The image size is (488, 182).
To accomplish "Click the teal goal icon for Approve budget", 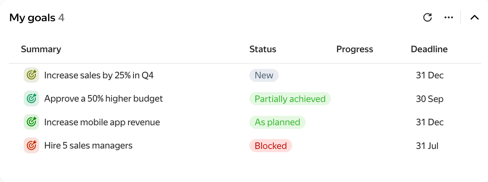I will [31, 99].
